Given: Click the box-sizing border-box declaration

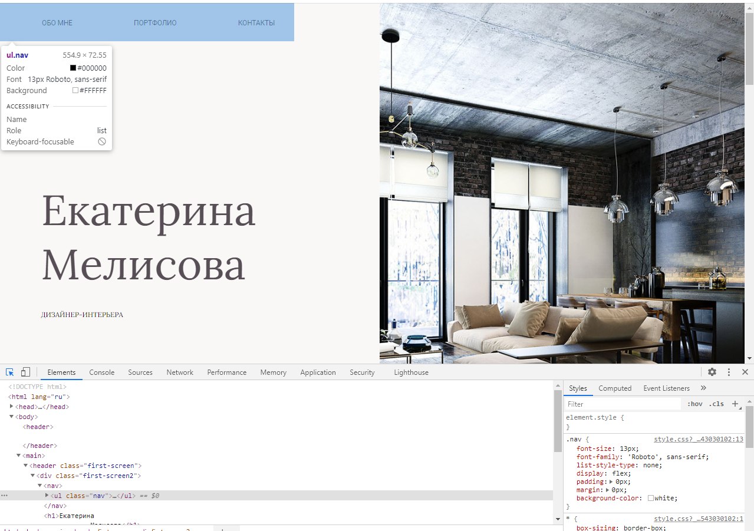Looking at the screenshot, I should [x=621, y=527].
